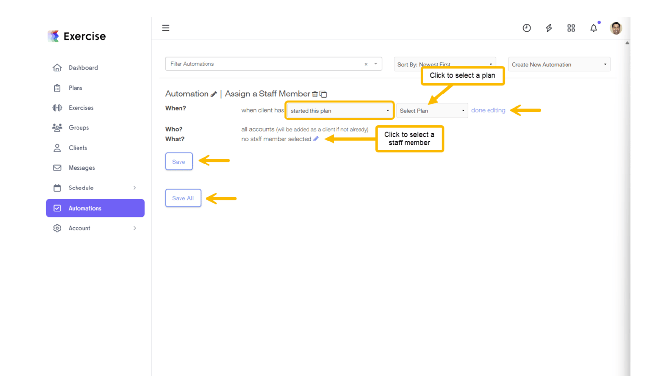Expand the Account sidebar section

[x=79, y=228]
